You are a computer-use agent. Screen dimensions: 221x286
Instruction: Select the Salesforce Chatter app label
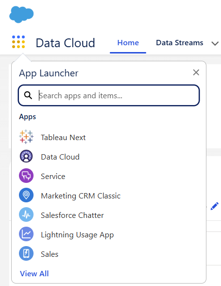click(x=72, y=215)
